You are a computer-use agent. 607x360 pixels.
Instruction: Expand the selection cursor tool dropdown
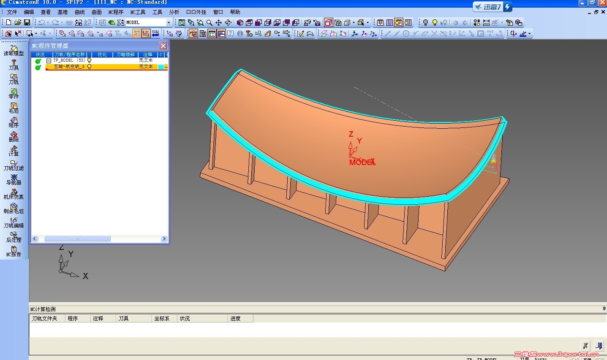36,33
